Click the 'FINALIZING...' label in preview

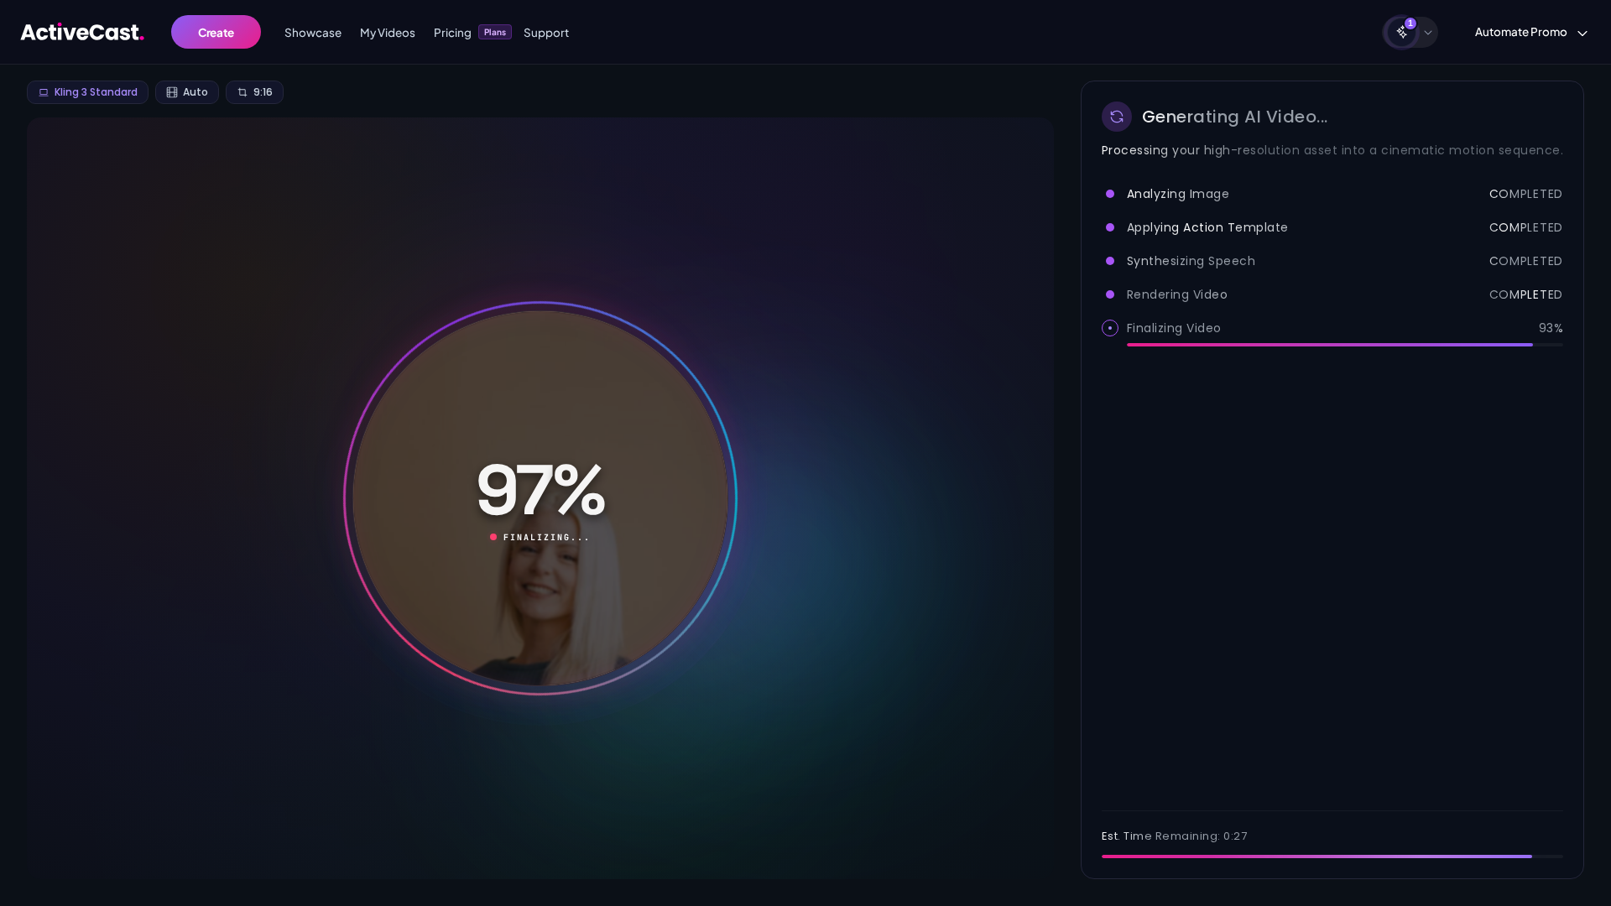[546, 538]
